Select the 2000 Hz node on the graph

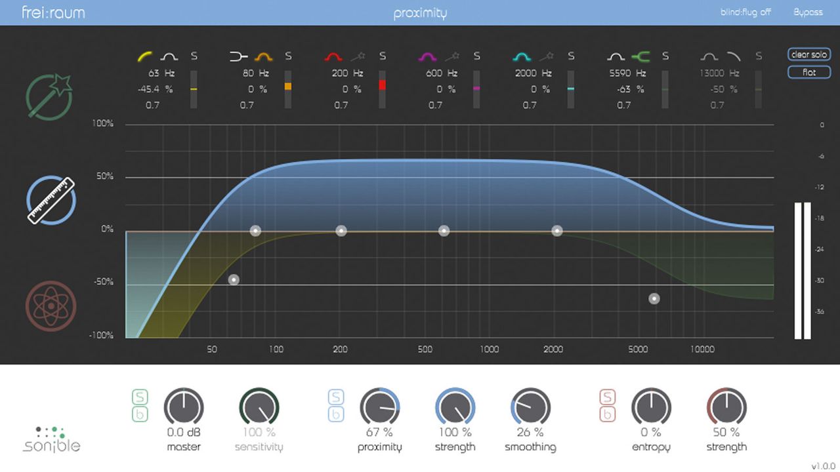557,231
